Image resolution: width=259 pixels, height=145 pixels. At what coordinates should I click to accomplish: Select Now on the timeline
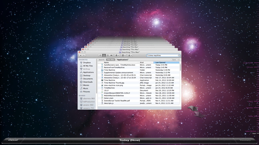coord(254,133)
